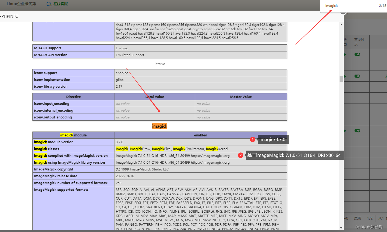Disable the first 首页显示 toggle switch
387x232 pixels.
click(x=357, y=54)
